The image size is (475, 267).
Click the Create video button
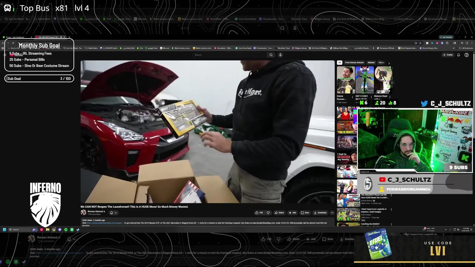448,55
